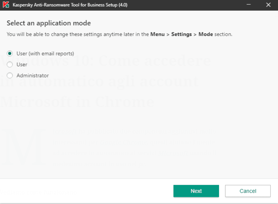Choose the plain User mode radio button
The image size is (278, 204).
click(10, 64)
